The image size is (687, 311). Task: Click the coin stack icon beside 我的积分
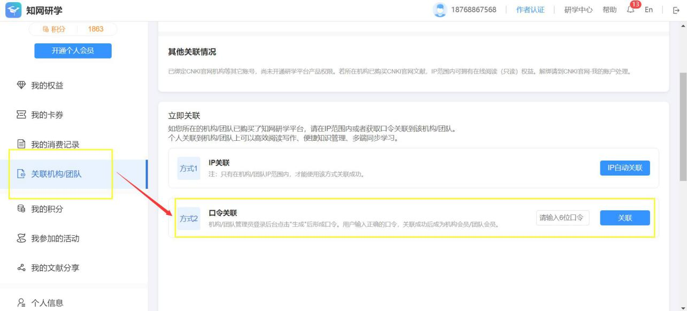21,209
